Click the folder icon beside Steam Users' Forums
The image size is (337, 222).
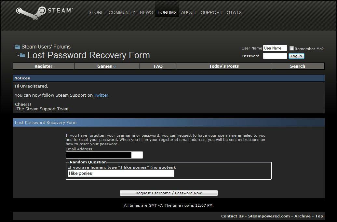tap(18, 47)
